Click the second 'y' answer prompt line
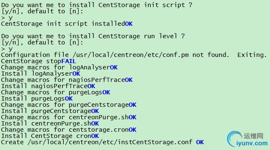This screenshot has height=150, width=270. click(7, 49)
